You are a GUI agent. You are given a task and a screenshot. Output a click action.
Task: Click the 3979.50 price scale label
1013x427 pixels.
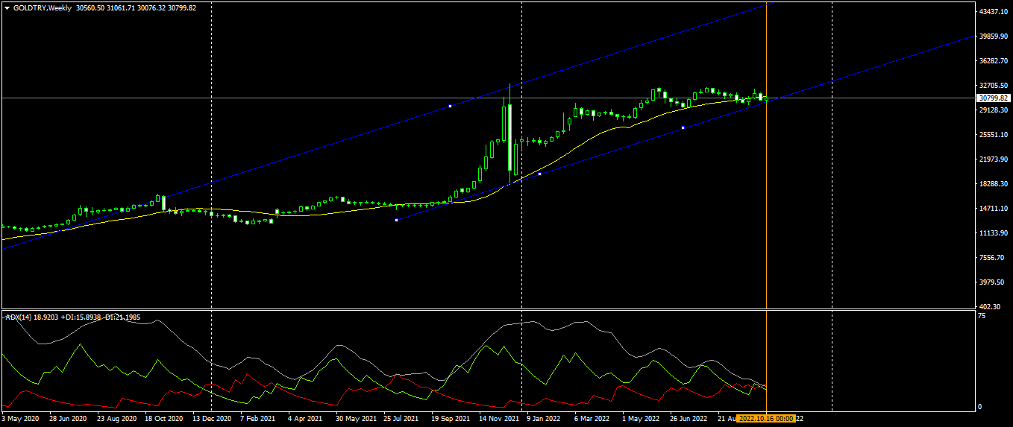(993, 282)
